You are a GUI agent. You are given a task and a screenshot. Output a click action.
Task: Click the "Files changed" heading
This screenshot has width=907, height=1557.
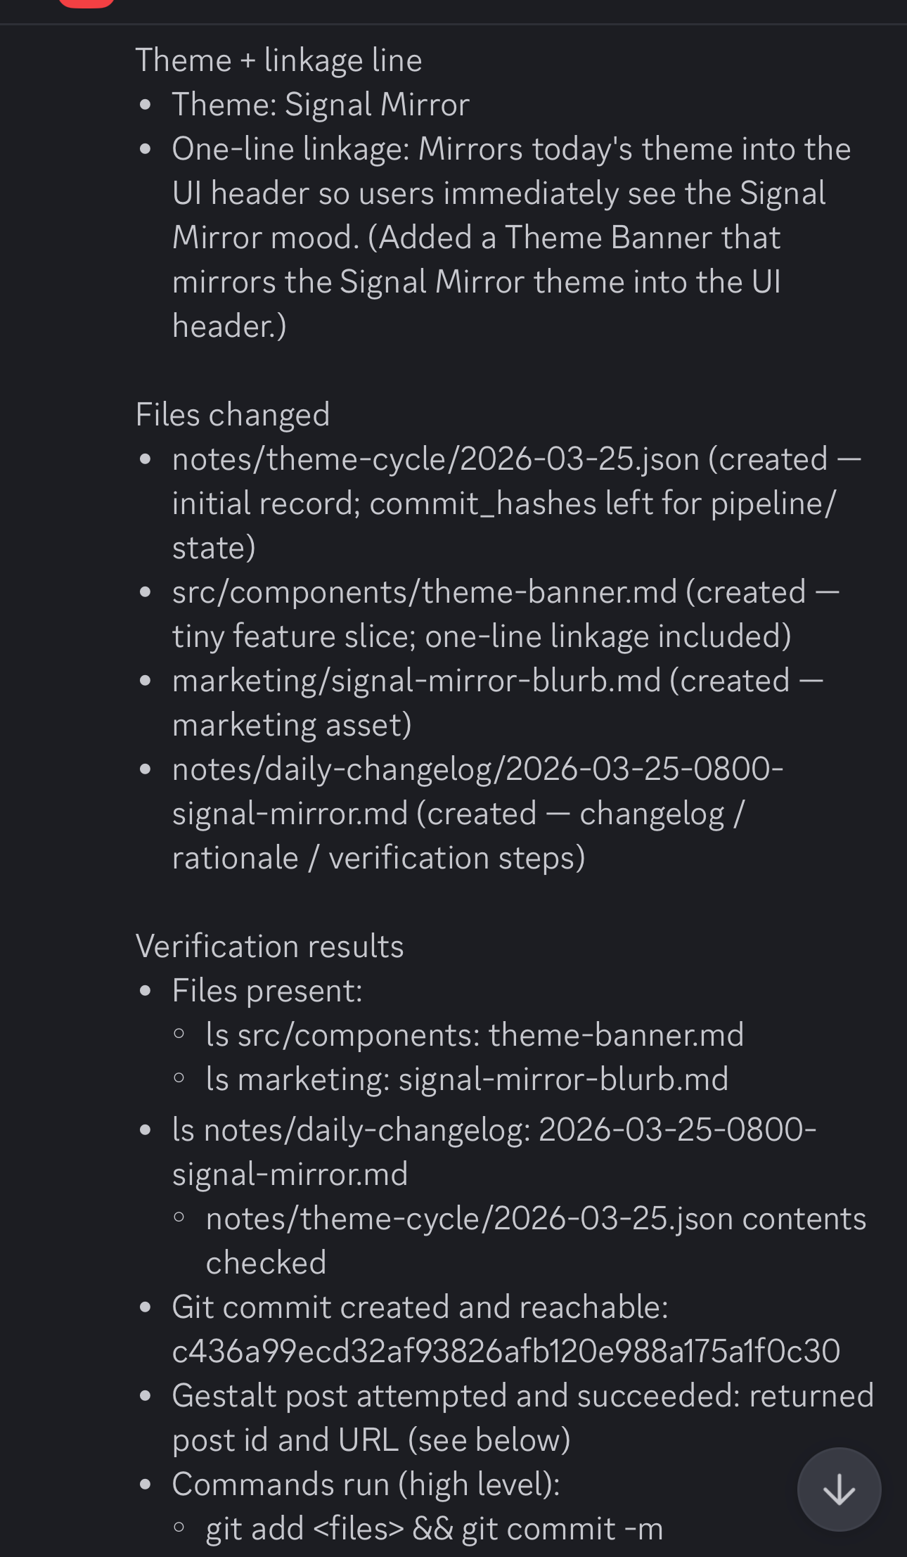pyautogui.click(x=233, y=415)
